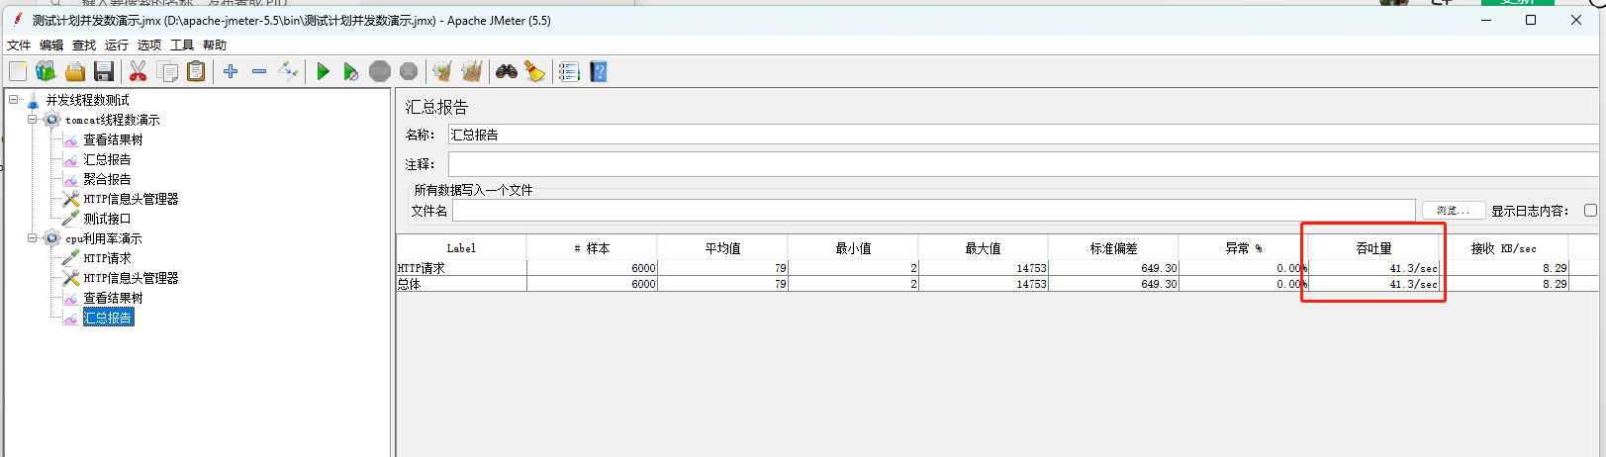Viewport: 1606px width, 457px height.
Task: Click the 文件名 input field
Action: pos(932,211)
